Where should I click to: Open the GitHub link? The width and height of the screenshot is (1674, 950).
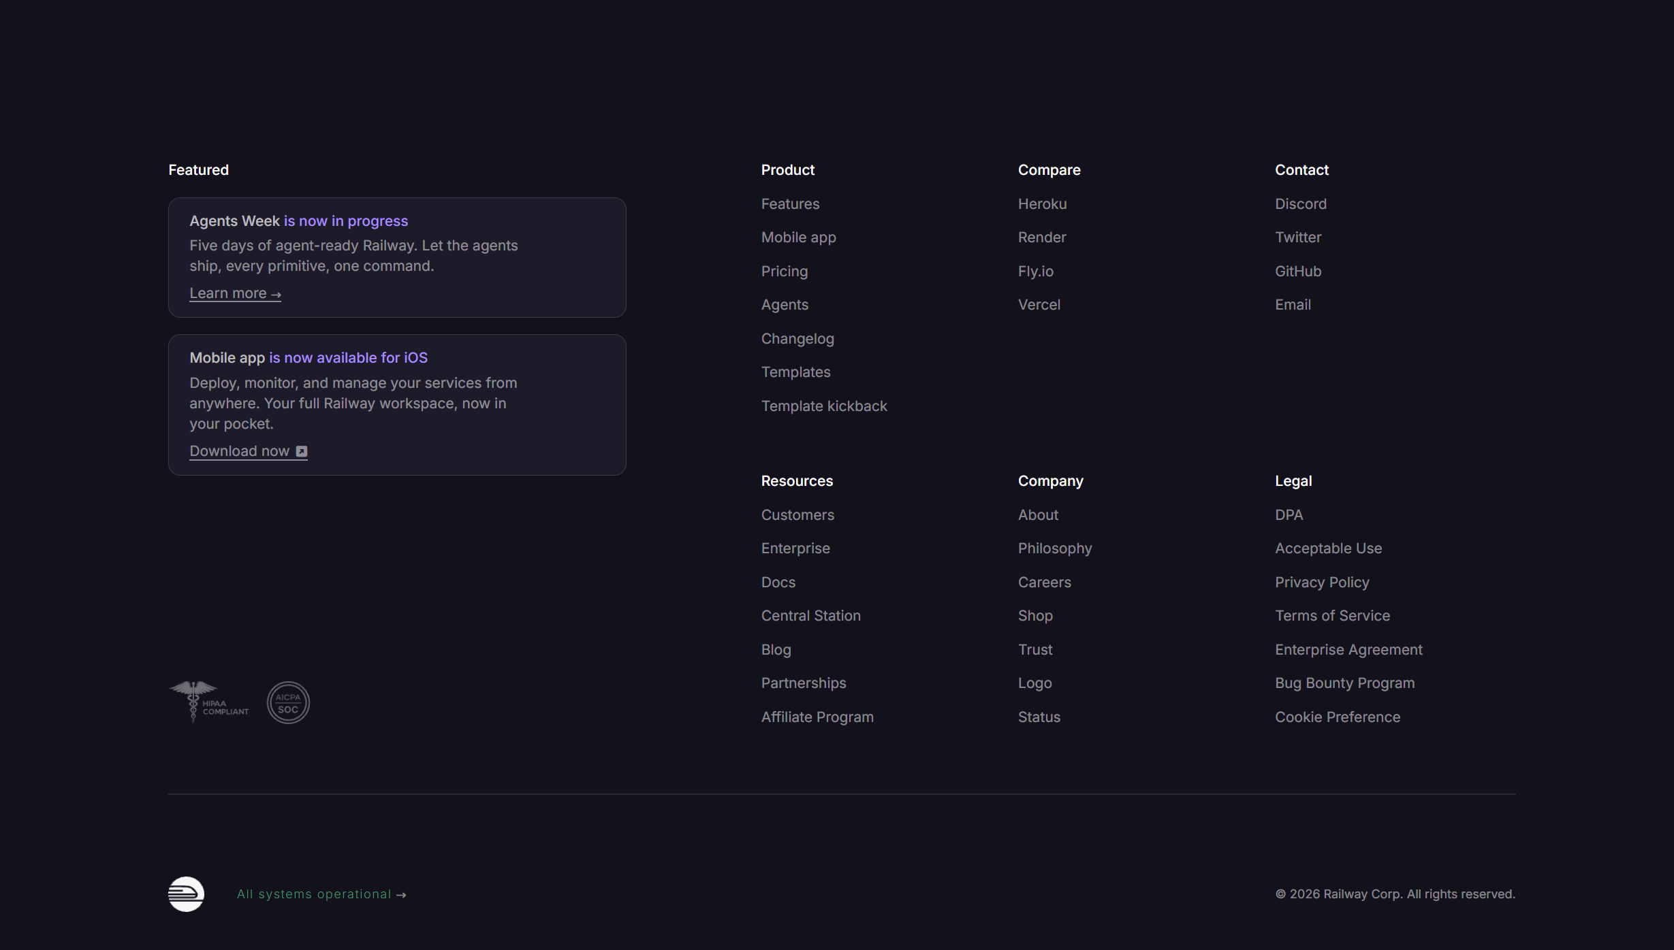(x=1298, y=272)
